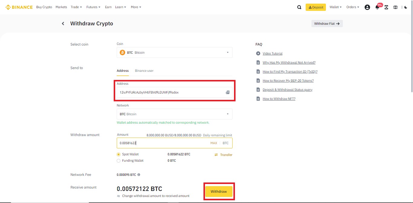Click the 0.000095 BTC network fee value

coord(126,175)
